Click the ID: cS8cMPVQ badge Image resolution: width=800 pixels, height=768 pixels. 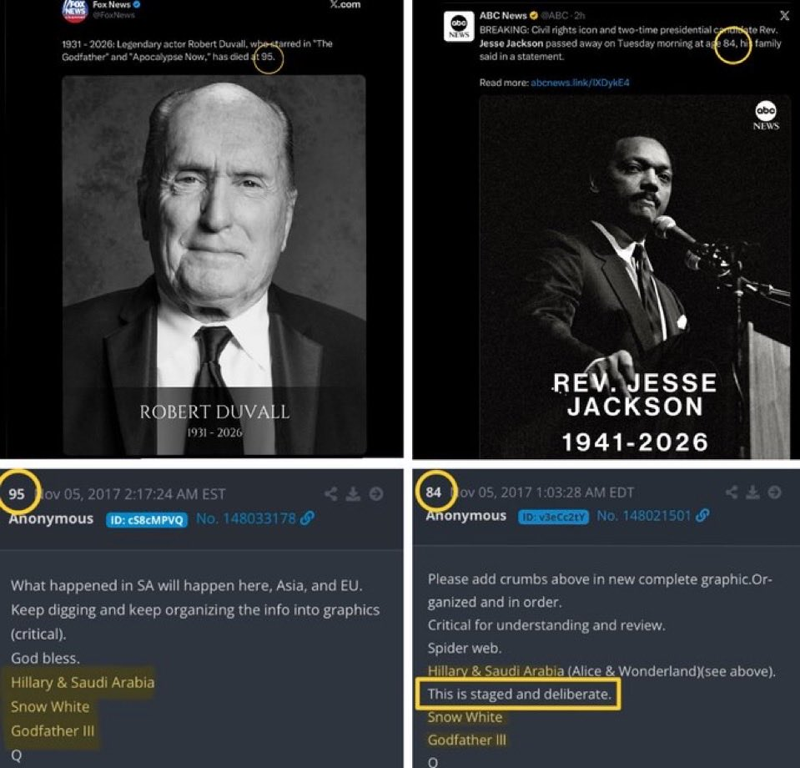click(x=147, y=519)
